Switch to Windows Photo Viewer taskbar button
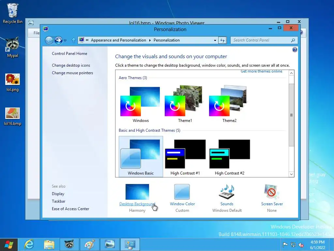 point(110,244)
